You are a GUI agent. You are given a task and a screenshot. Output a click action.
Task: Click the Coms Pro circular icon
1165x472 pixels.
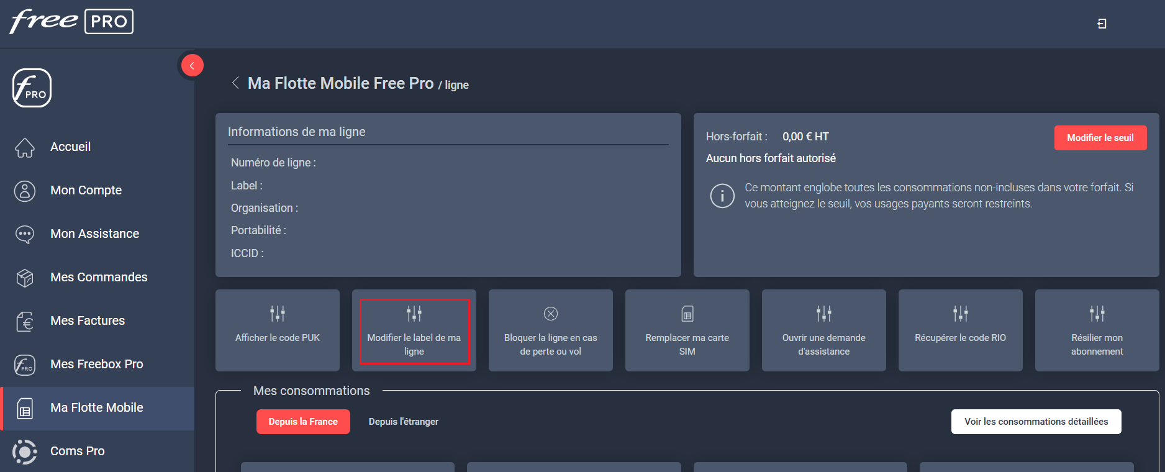(25, 452)
